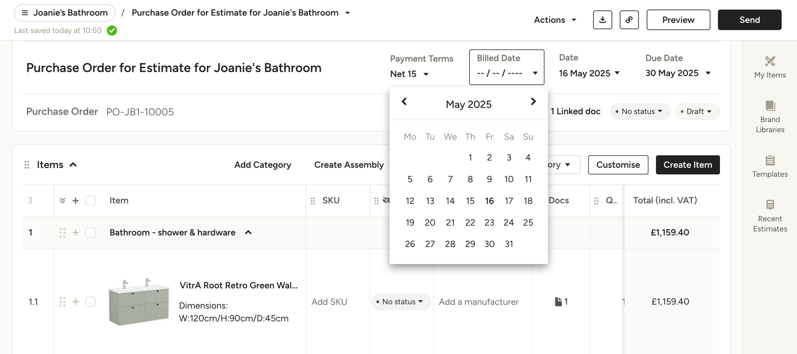Collapse the Bathroom - shower & hardware category

(248, 232)
